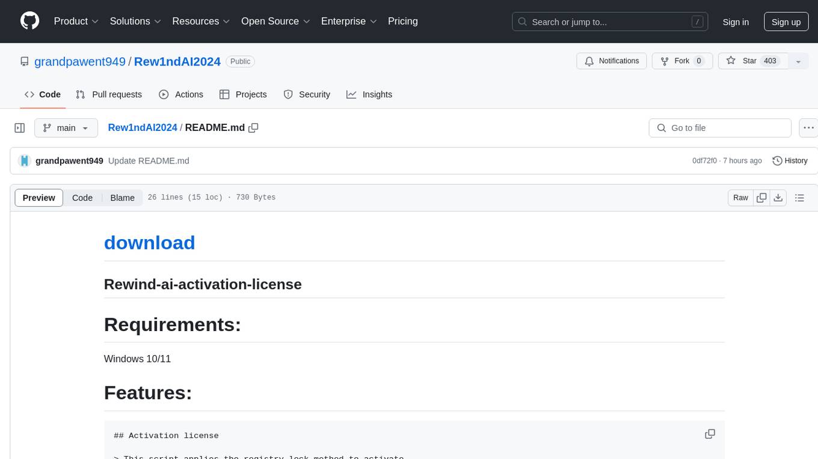Switch to the Insights tab
The image size is (818, 459).
(369, 94)
